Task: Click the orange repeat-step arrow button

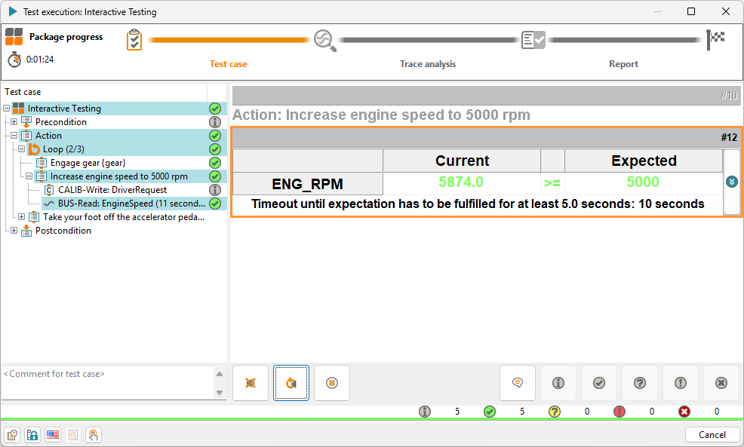Action: (x=291, y=383)
